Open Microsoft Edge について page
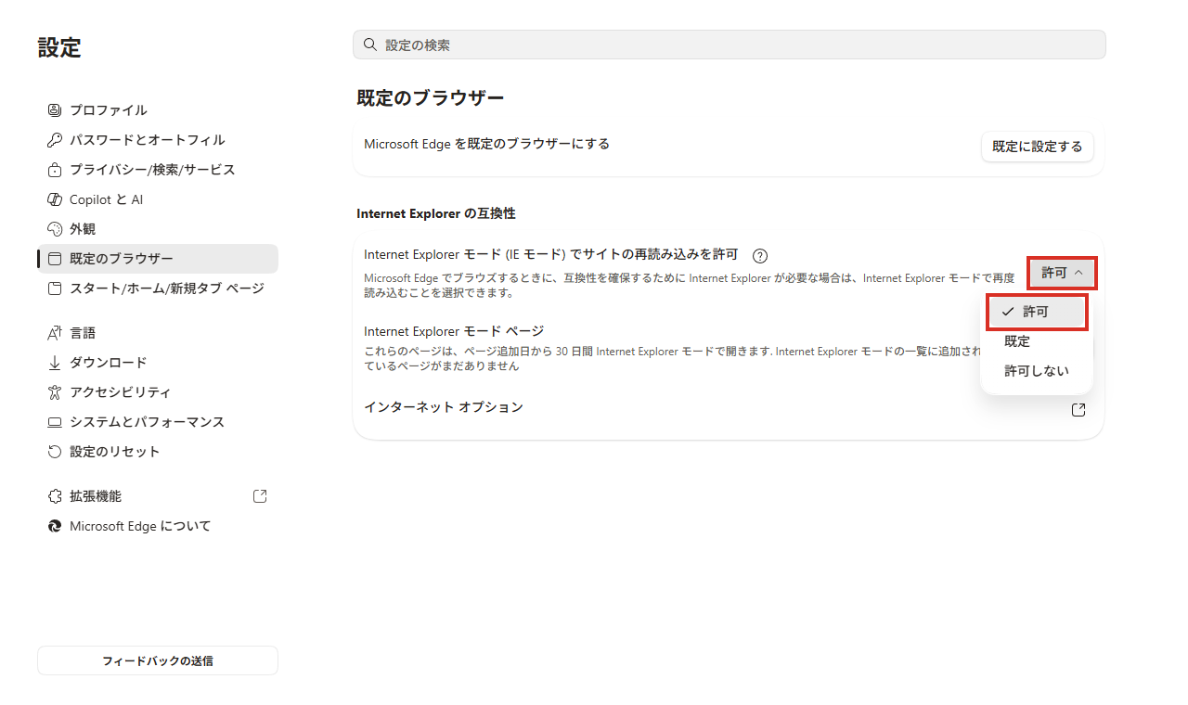This screenshot has width=1188, height=705. tap(158, 526)
